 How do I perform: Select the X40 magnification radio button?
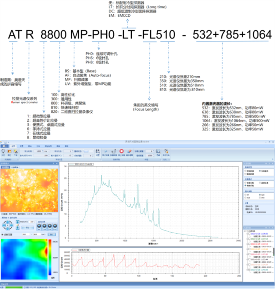point(260,198)
